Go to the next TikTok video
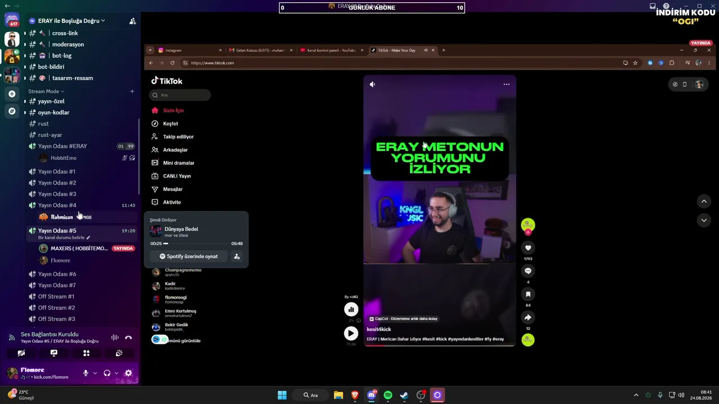 click(x=704, y=221)
